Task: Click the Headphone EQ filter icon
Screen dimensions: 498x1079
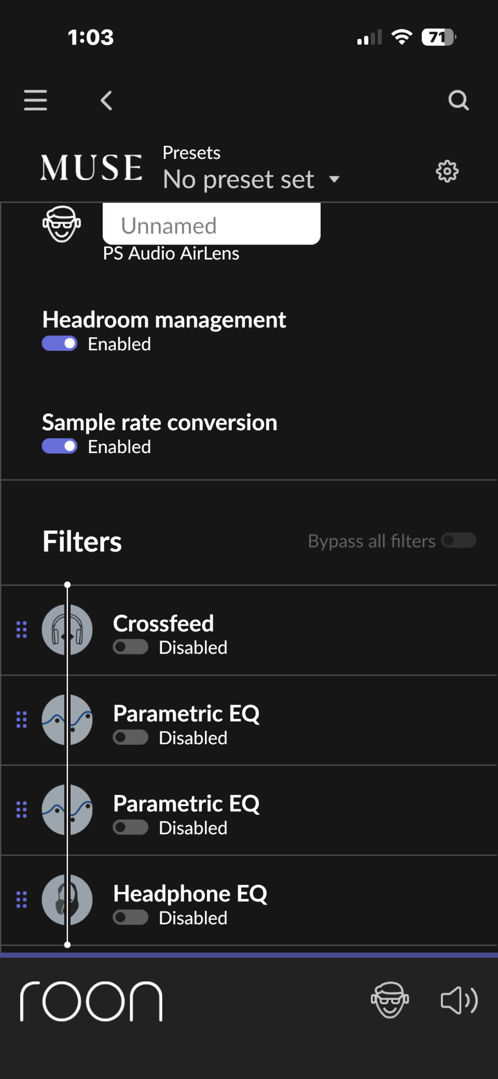Action: pos(67,899)
